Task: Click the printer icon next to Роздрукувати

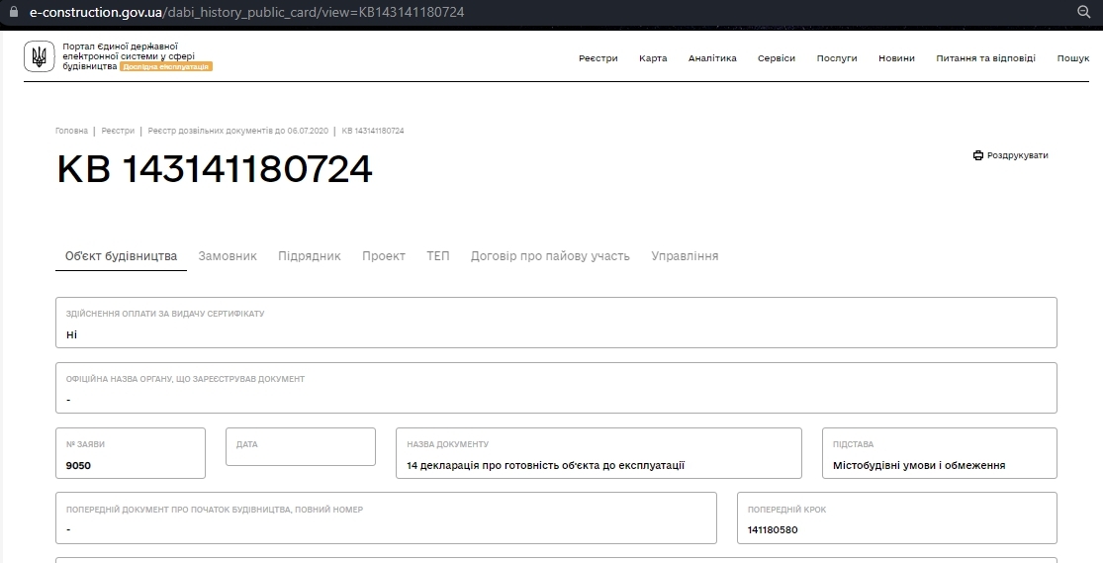Action: (977, 155)
